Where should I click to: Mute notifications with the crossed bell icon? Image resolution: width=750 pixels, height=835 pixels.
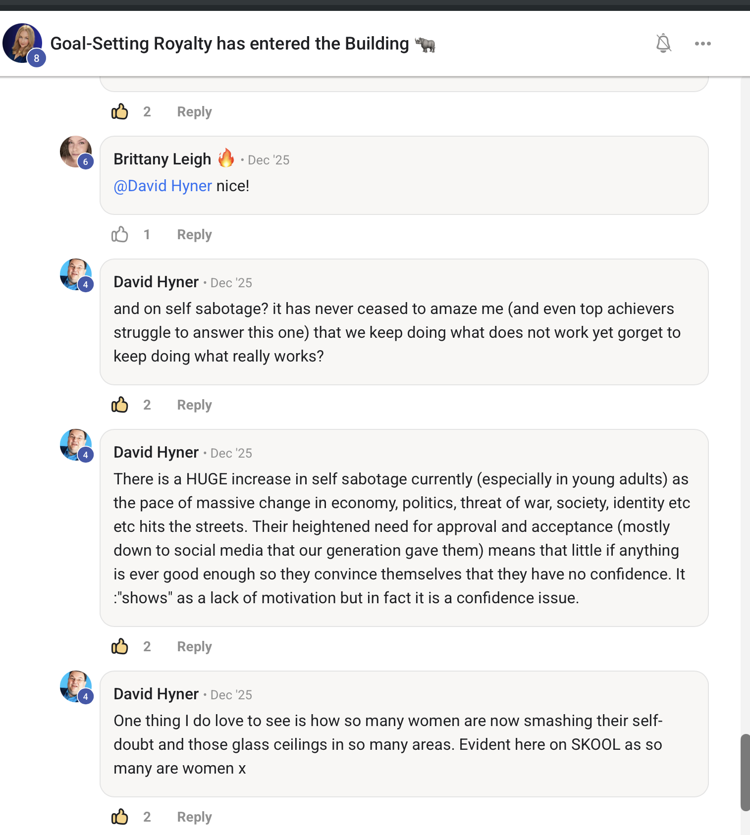tap(663, 44)
